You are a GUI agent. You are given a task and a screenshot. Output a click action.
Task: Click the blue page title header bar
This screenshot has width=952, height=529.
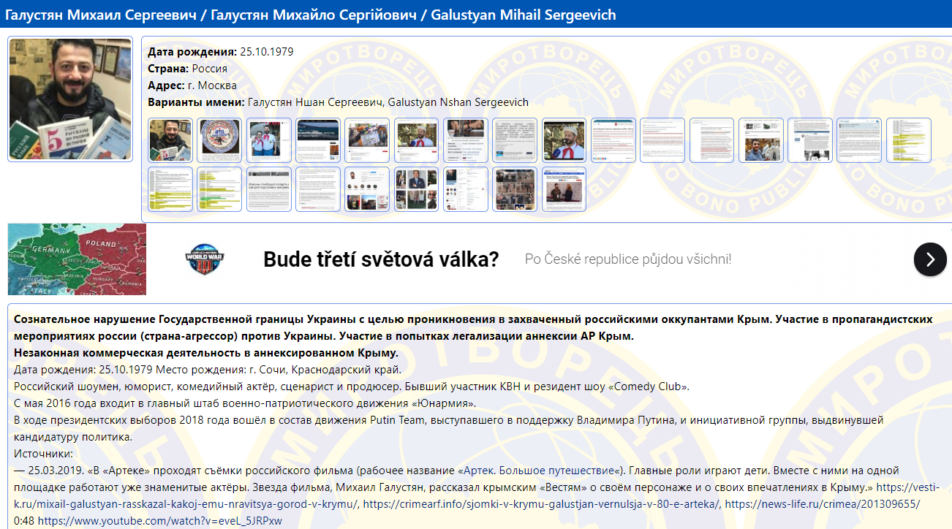[476, 14]
